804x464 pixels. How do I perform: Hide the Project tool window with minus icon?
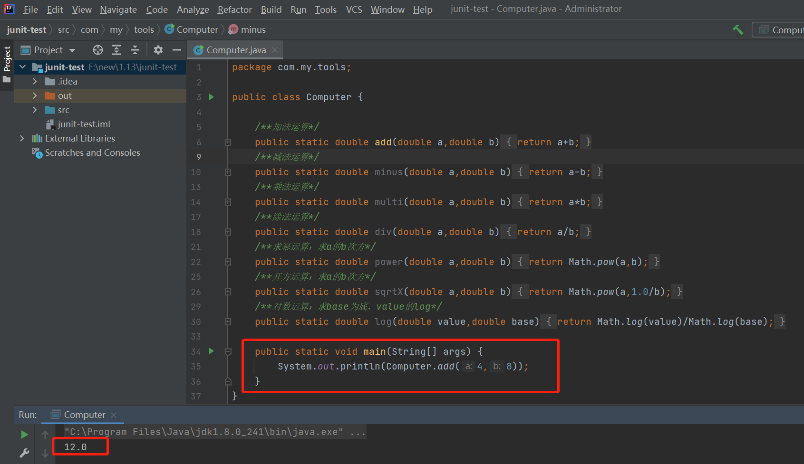pos(177,50)
